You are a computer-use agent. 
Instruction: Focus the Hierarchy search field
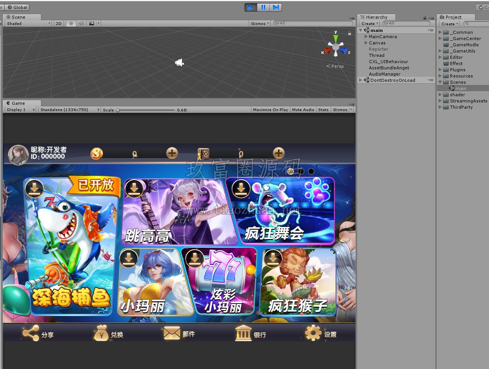(x=406, y=23)
